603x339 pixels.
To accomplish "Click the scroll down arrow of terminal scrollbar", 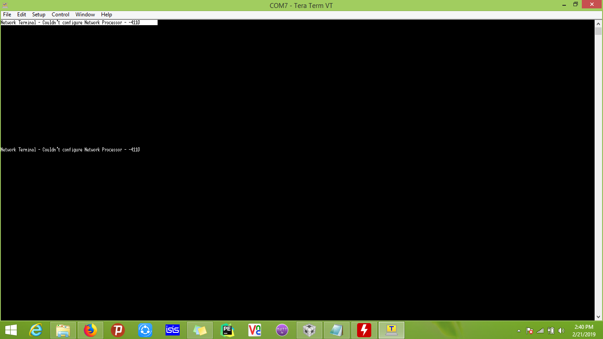I will pyautogui.click(x=599, y=316).
